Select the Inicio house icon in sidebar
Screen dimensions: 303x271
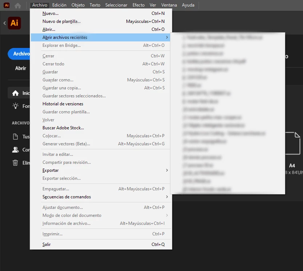click(x=16, y=93)
